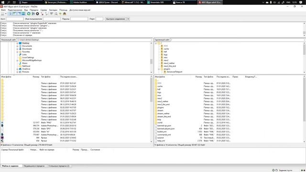Screen dimensions: 306x172
Task: Click the taskbar search magnifier icon
Action: coord(9,2)
